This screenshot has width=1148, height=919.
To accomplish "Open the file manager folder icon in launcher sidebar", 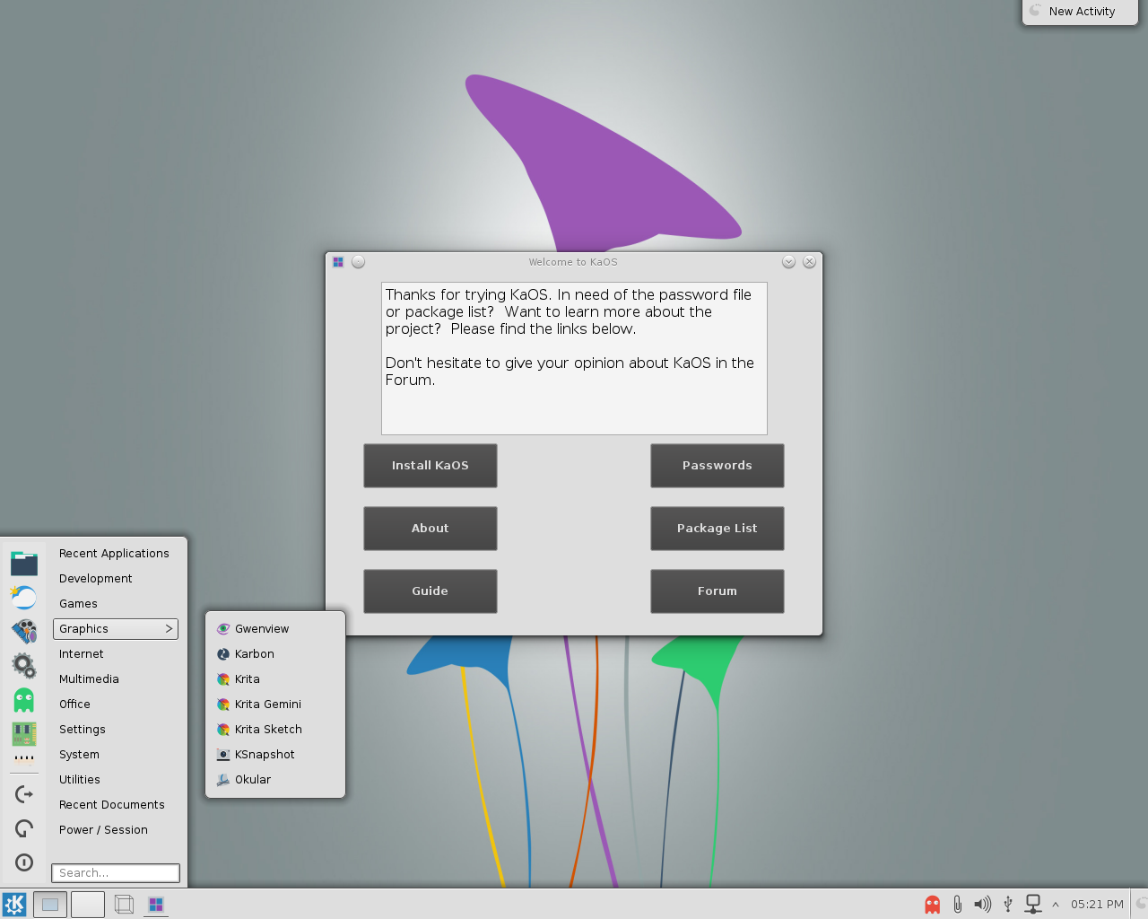I will (x=24, y=563).
